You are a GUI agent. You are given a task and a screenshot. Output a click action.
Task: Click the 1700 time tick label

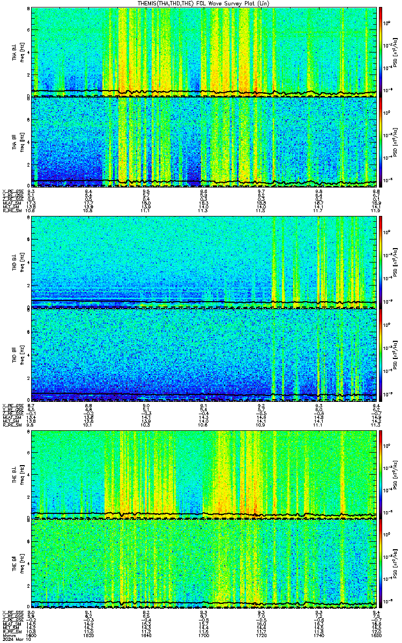point(204,636)
